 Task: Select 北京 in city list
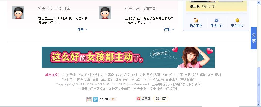tap(65, 75)
